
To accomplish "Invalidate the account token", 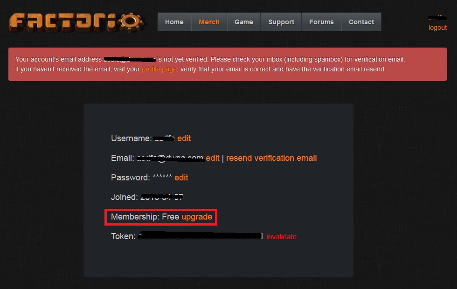I will pos(281,237).
